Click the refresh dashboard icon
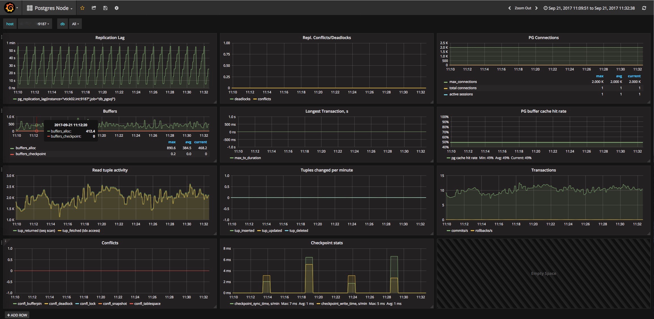 (x=644, y=8)
